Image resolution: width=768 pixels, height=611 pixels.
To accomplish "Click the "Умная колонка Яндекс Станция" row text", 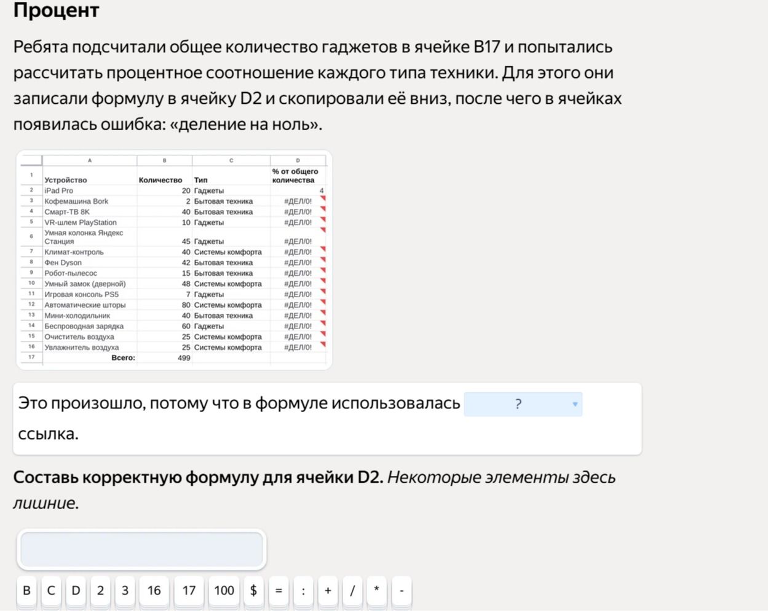I will pos(84,237).
